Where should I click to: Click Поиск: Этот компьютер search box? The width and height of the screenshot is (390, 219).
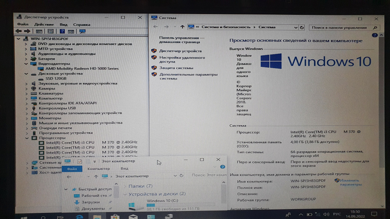pyautogui.click(x=208, y=175)
